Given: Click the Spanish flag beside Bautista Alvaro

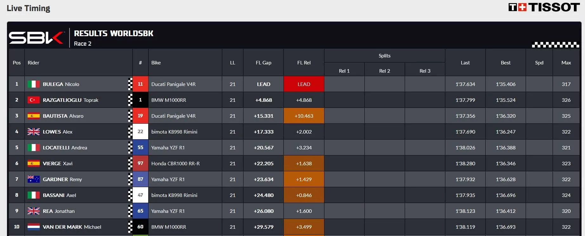Looking at the screenshot, I should tap(33, 116).
